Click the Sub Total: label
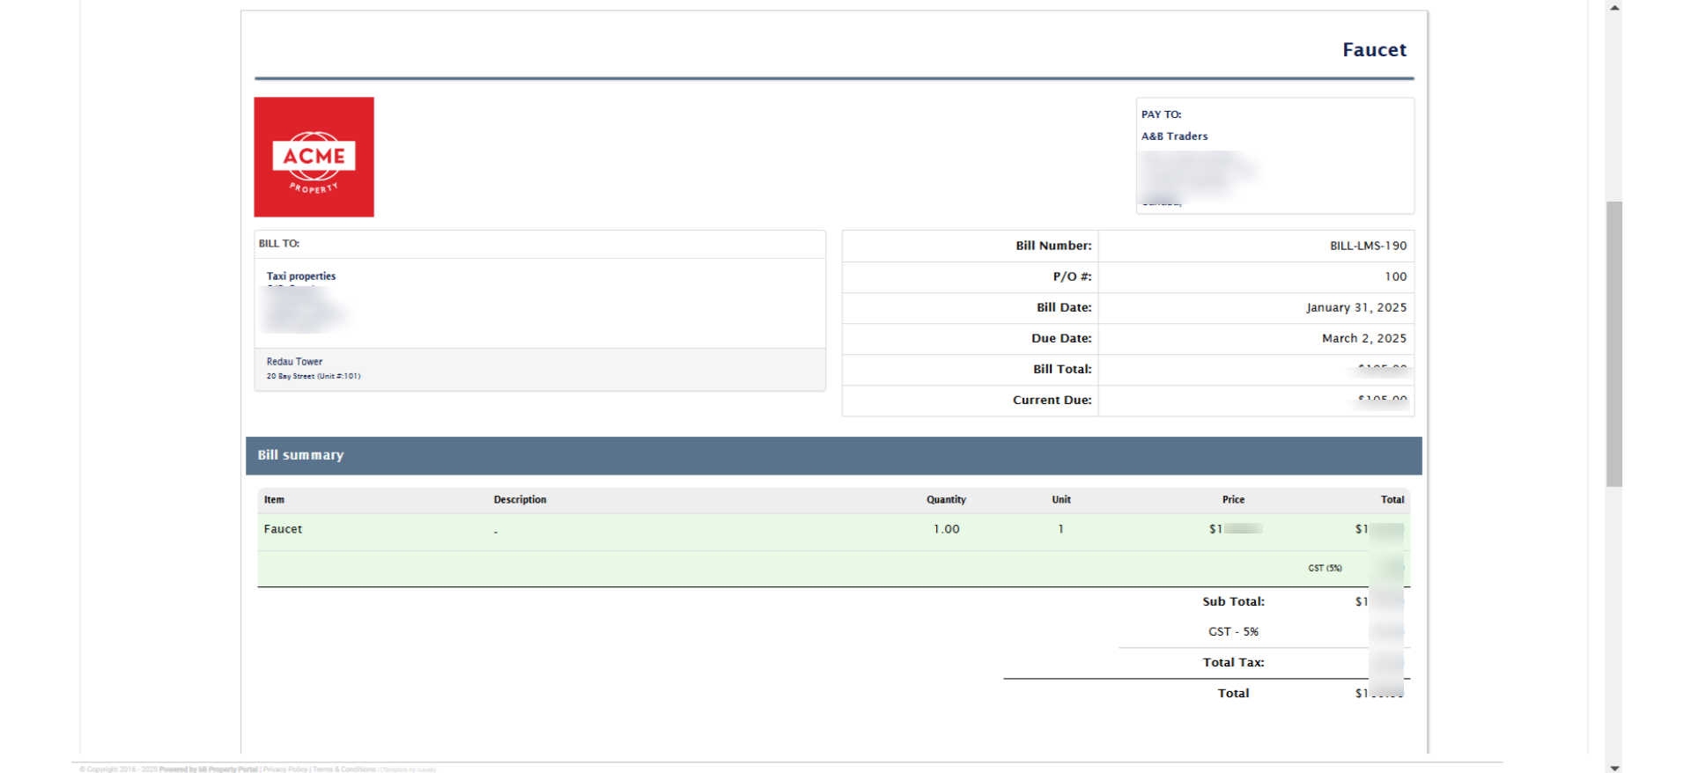 (1233, 601)
